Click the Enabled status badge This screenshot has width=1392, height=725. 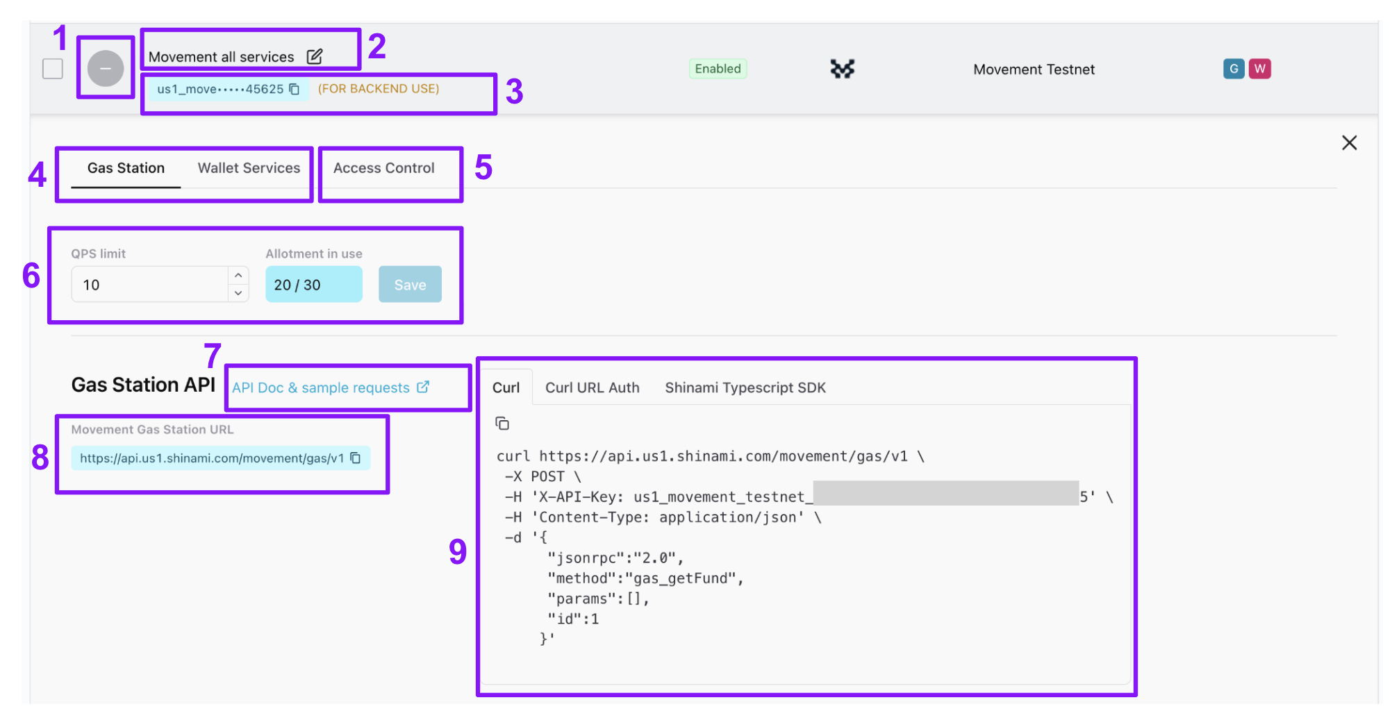[718, 69]
